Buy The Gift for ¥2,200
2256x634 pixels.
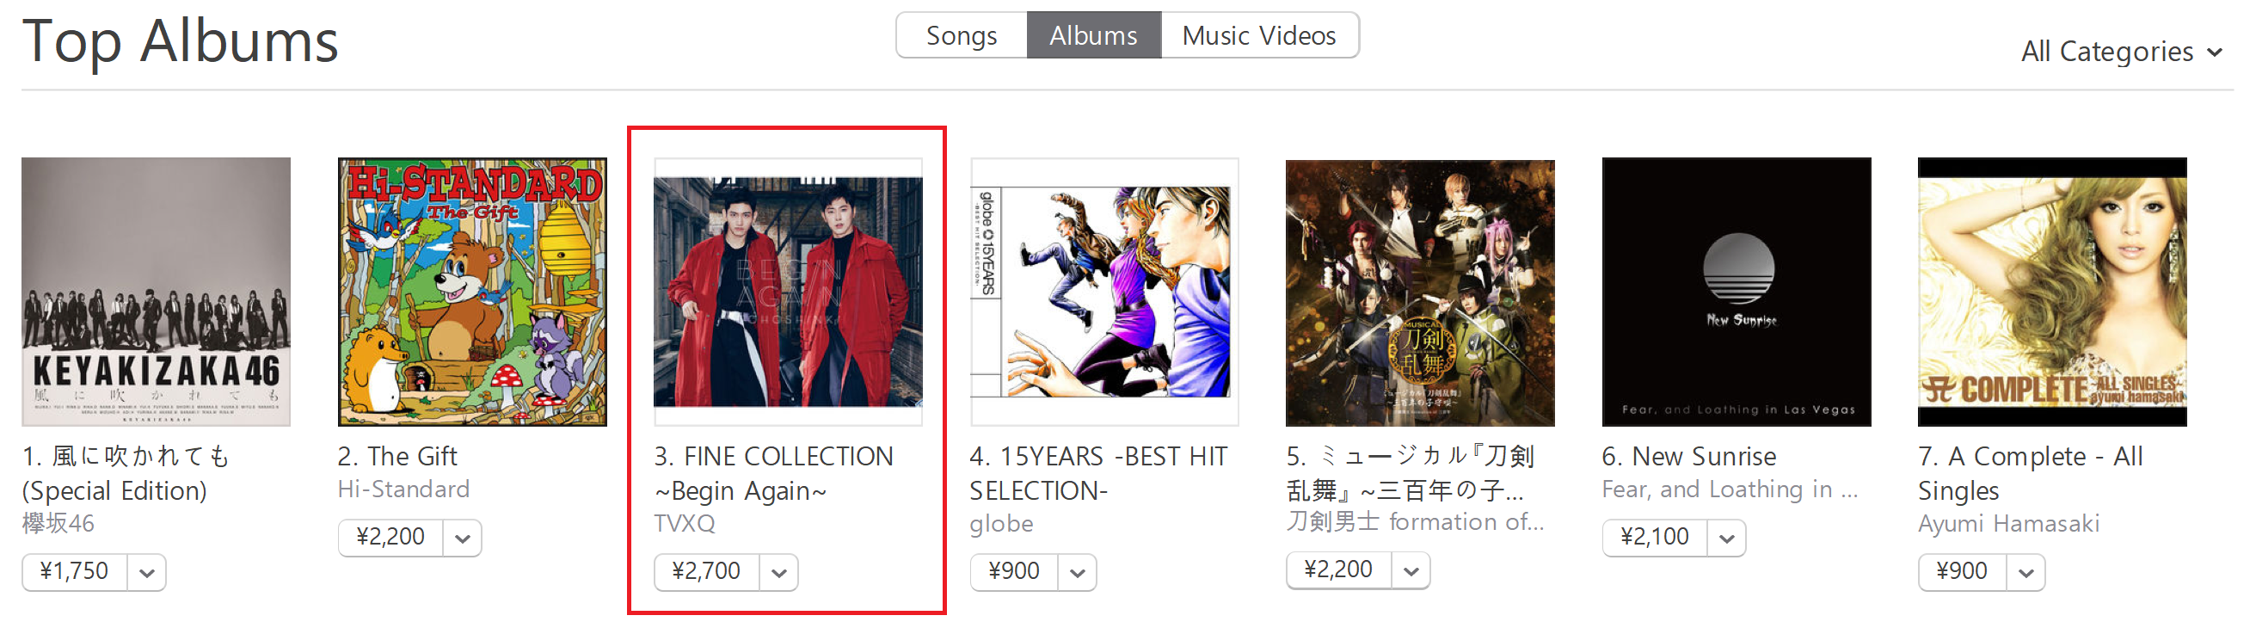click(x=390, y=537)
